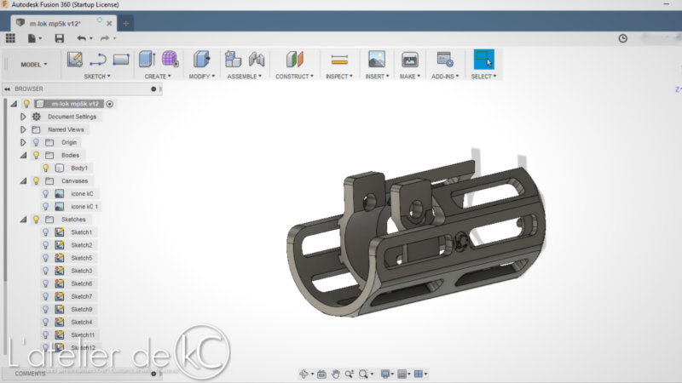Select the Press Pull modify tool
The image size is (682, 383).
pos(202,60)
